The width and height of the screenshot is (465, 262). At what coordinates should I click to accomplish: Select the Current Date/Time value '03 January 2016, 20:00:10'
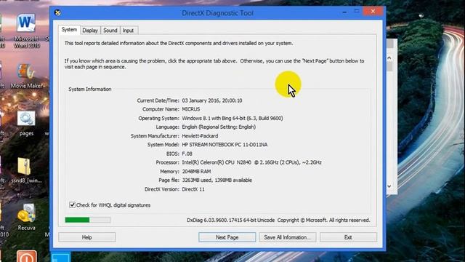tap(212, 100)
